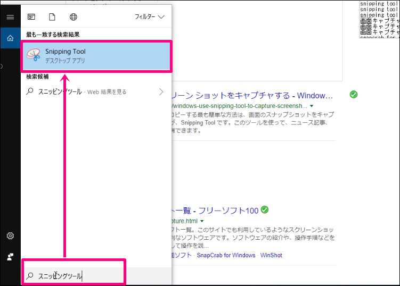Open the スクリーンショットをキャプチャする Windows link
This screenshot has height=286, width=400.
(x=252, y=96)
